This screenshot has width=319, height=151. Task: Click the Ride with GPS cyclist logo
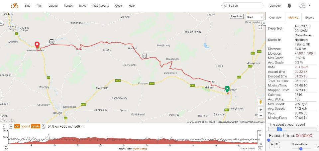14,6
